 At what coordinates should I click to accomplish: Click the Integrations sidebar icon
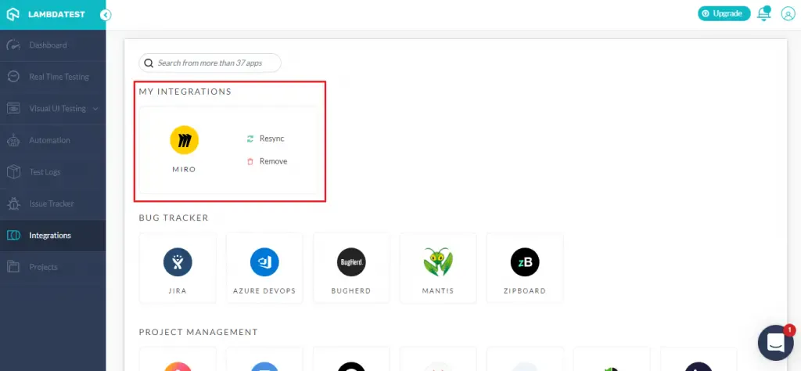13,235
